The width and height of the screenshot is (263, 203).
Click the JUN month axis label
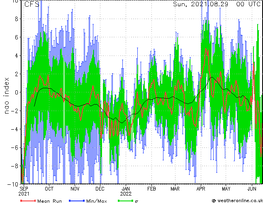click(252, 189)
